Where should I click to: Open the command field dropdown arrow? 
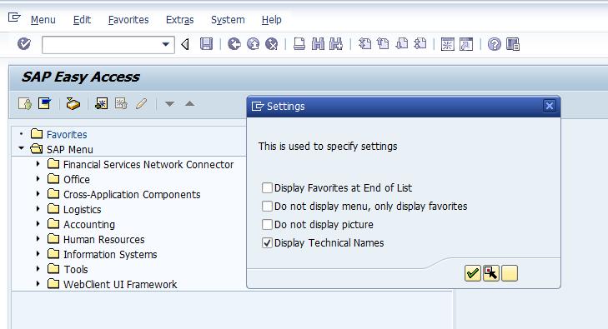pyautogui.click(x=166, y=44)
